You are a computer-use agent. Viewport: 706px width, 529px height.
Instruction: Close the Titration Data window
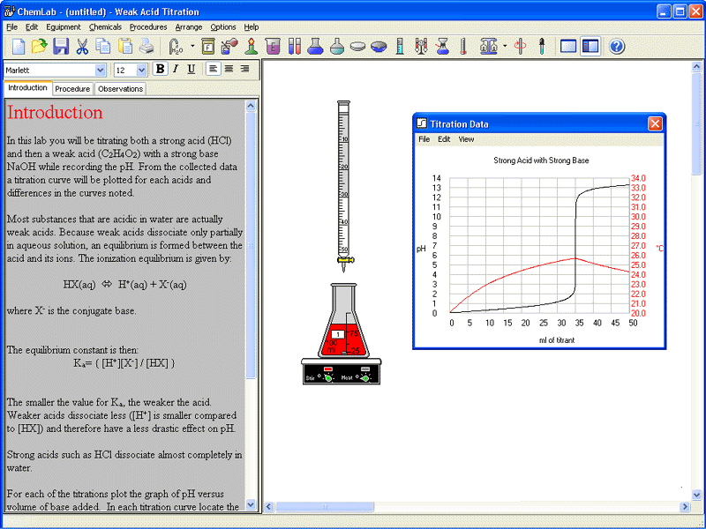[x=655, y=123]
